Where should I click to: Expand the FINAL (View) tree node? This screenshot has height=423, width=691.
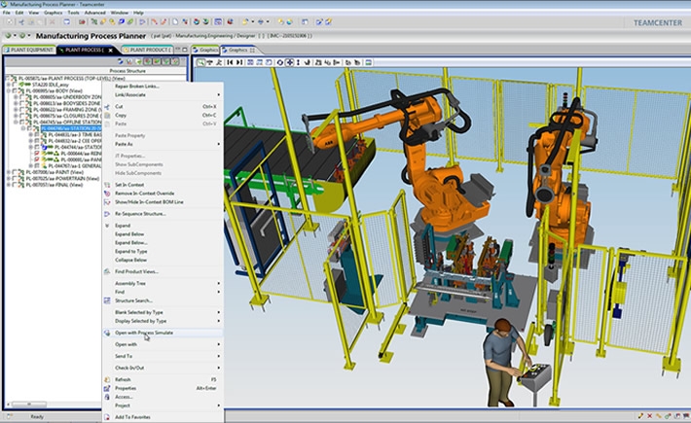point(9,185)
